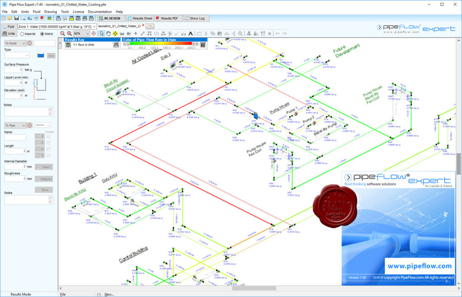Open the Documentation menu
The image size is (462, 297).
(x=100, y=11)
